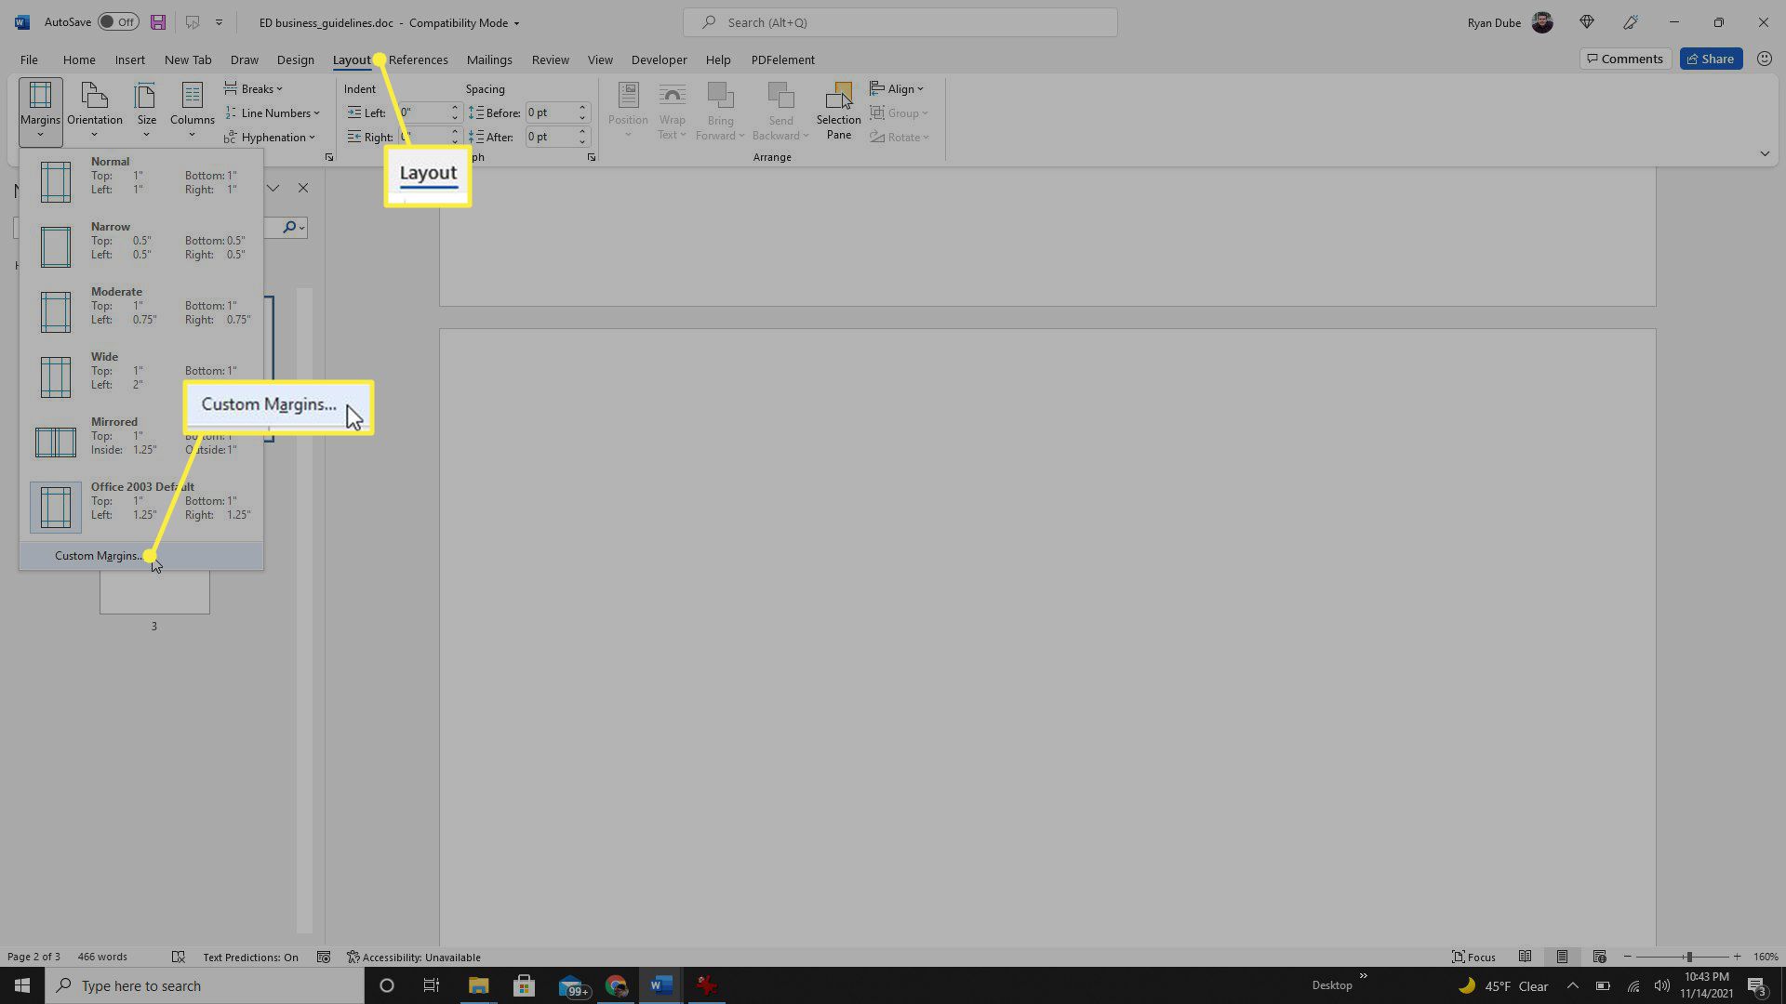Enable Text Predictions toggle in status bar
Image resolution: width=1786 pixels, height=1004 pixels.
click(249, 957)
